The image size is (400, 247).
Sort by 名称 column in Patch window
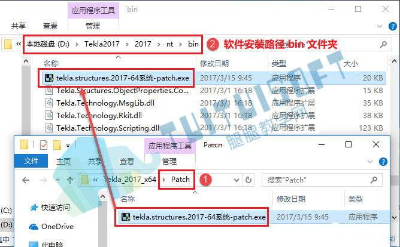point(128,199)
